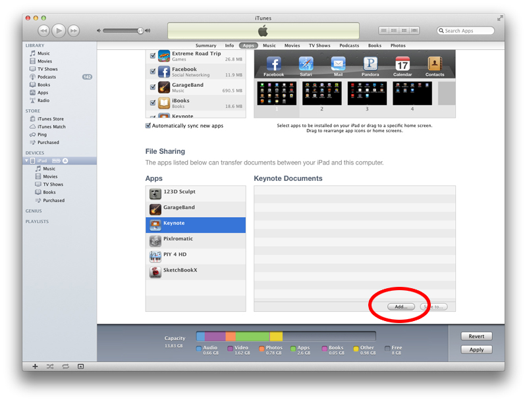Switch to the Photos tab
The height and width of the screenshot is (402, 527).
point(398,45)
